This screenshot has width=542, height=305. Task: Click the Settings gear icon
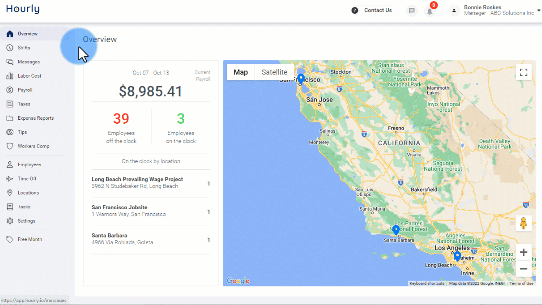[x=10, y=221]
